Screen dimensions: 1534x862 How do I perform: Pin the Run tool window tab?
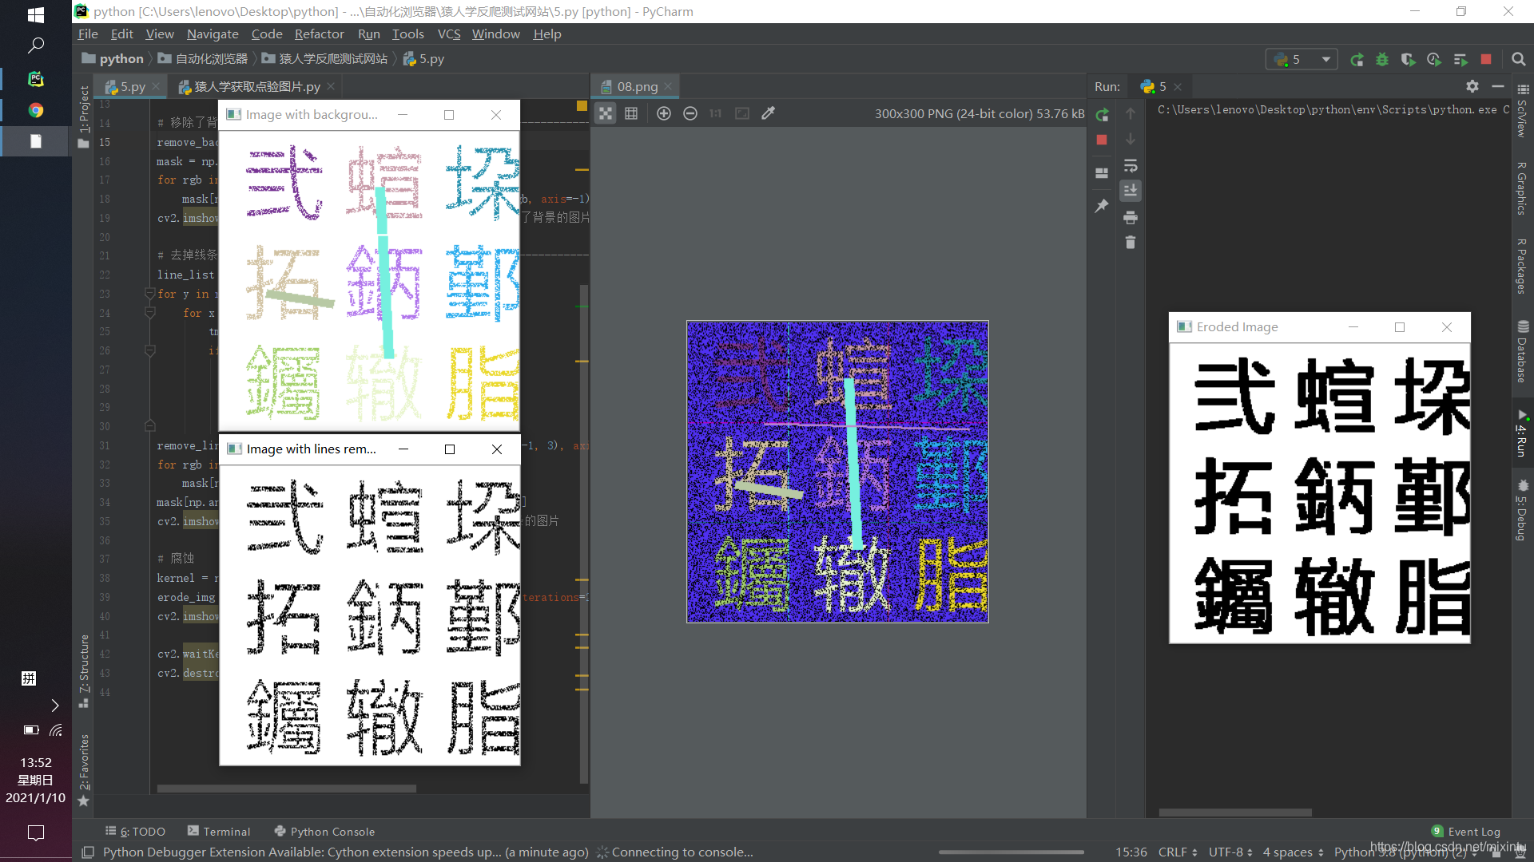click(1103, 205)
